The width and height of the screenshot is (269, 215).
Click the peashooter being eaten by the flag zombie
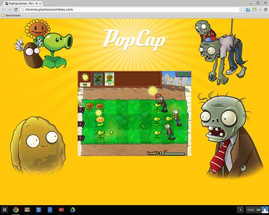[x=157, y=107]
